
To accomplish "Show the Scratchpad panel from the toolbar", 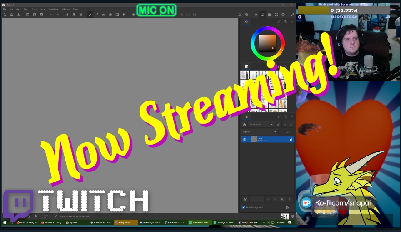I will [x=269, y=15].
